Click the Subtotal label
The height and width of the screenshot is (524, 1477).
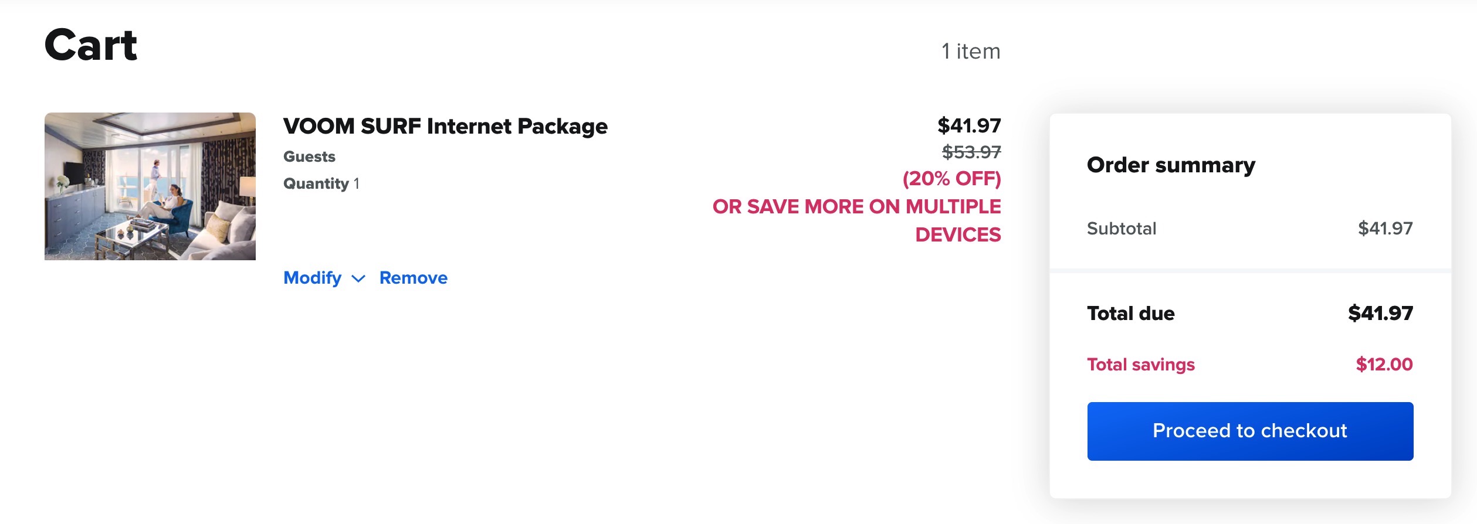click(x=1122, y=228)
